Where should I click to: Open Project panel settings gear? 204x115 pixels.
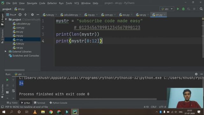pyautogui.click(x=32, y=15)
